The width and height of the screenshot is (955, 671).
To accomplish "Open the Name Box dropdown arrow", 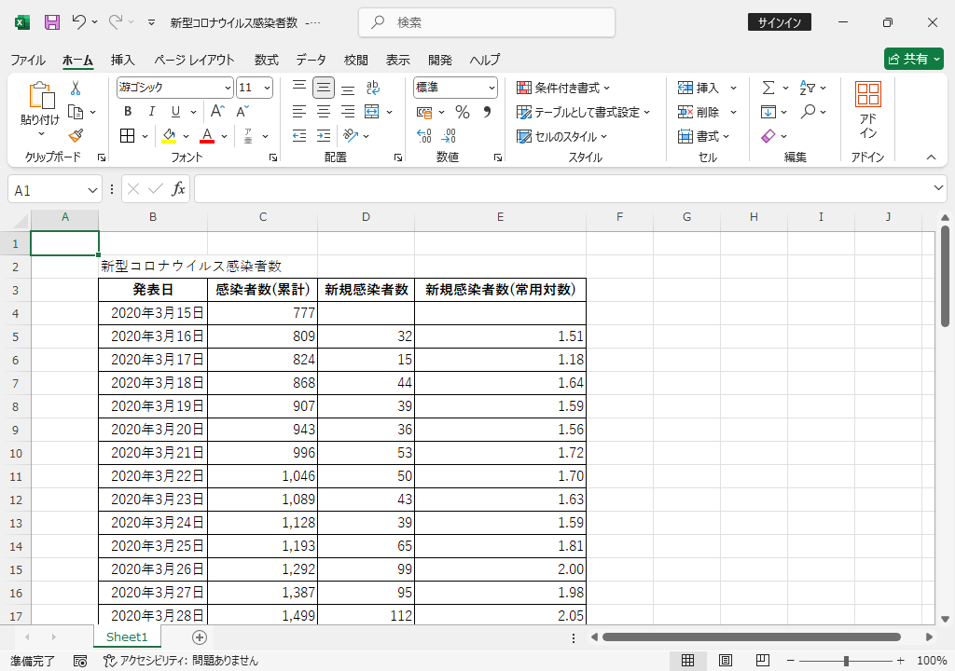I will [92, 190].
